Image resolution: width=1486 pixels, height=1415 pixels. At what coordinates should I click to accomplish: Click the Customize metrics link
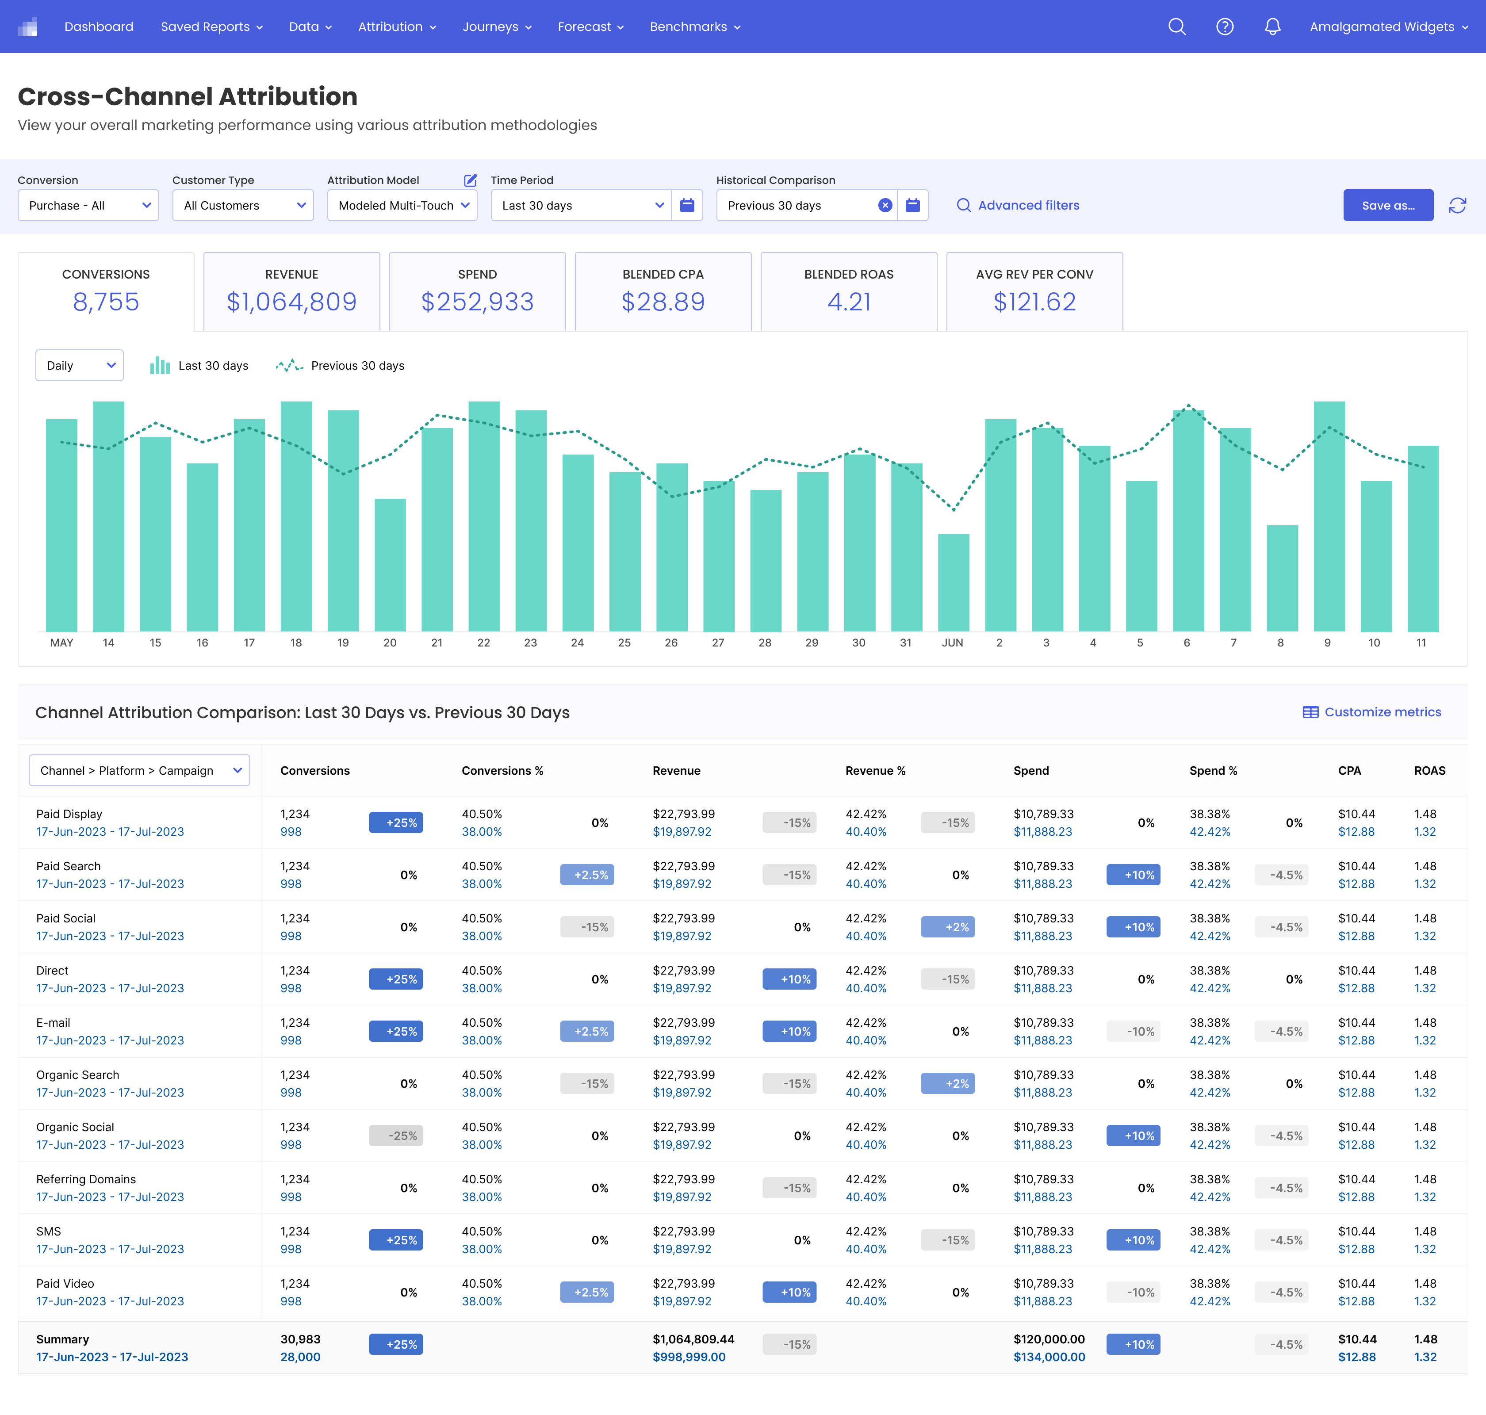click(x=1372, y=712)
